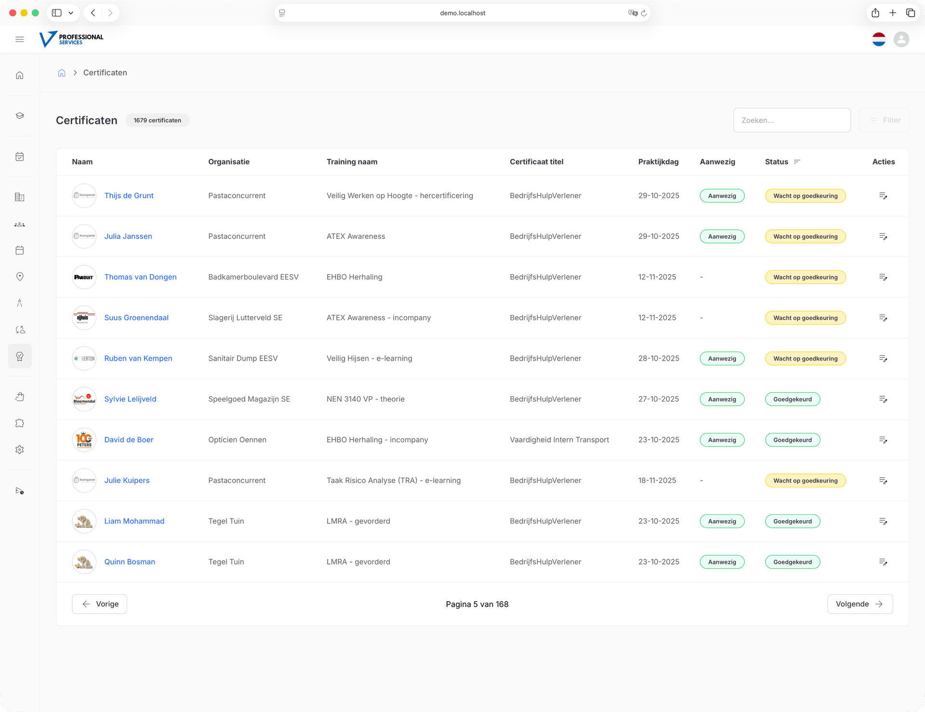The image size is (925, 712).
Task: Open the Dutch flag language selector
Action: click(879, 39)
